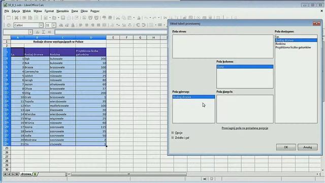Viewport: 325px width, 183px height.
Task: Open the Plik menu
Action: click(x=7, y=11)
